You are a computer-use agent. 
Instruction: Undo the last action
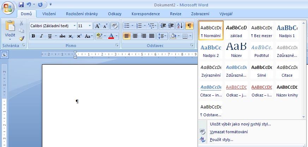click(29, 5)
